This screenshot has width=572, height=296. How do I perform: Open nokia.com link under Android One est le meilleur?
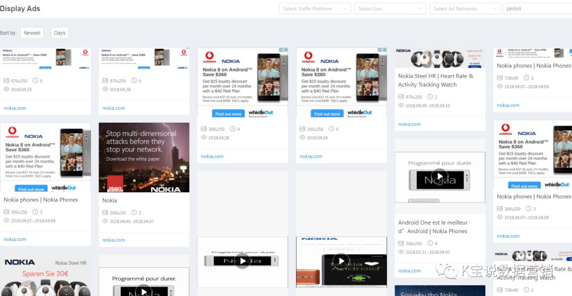(x=409, y=271)
